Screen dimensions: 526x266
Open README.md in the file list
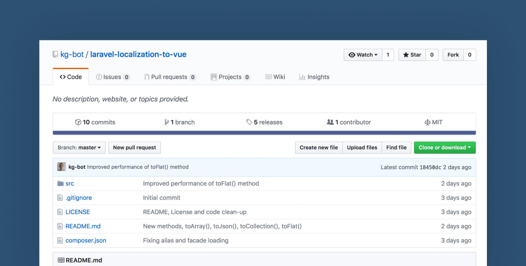(83, 226)
